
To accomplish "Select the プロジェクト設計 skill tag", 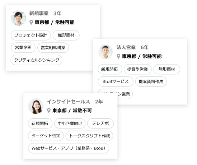I will [31, 35].
